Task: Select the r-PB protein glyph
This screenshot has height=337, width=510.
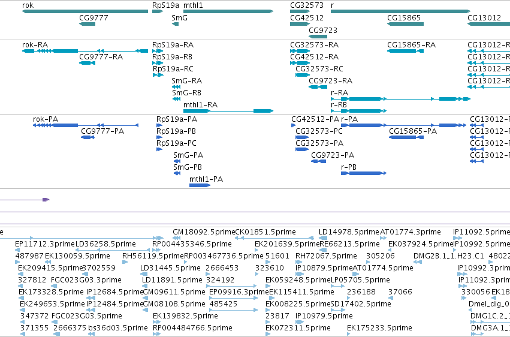Action: (364, 173)
